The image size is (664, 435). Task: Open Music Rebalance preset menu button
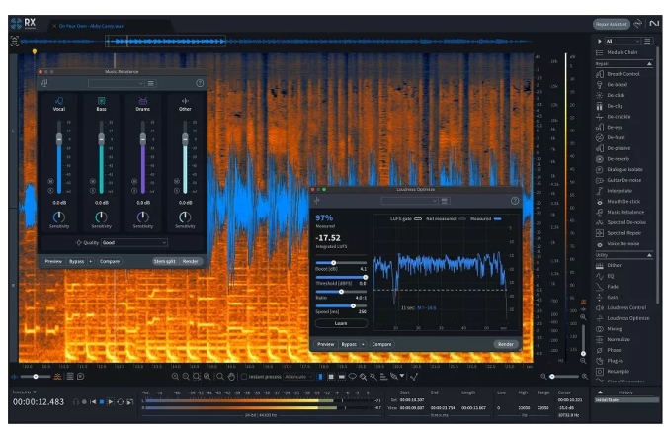click(151, 83)
